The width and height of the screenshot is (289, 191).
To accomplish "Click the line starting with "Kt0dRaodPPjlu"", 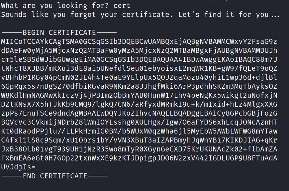I will coord(139,131).
